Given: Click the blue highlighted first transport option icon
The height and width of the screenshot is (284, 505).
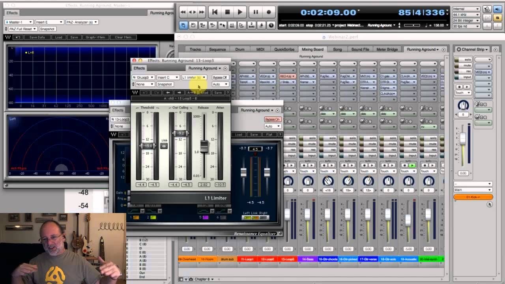Looking at the screenshot, I should pyautogui.click(x=183, y=25).
